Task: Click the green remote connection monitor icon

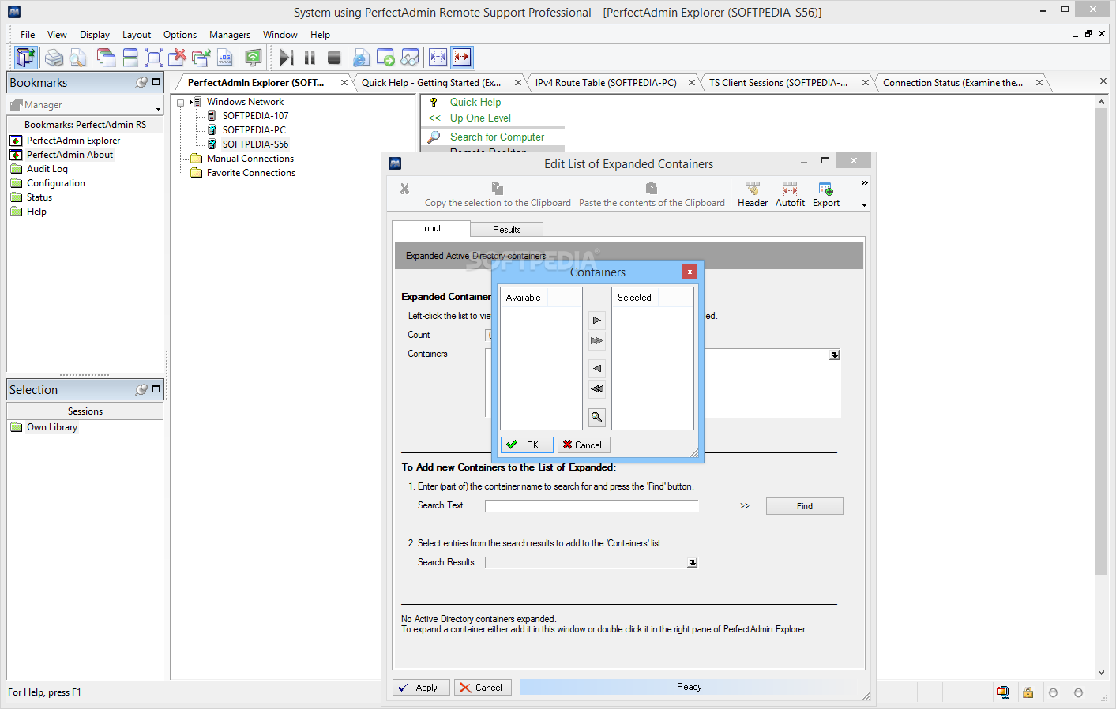Action: click(x=254, y=58)
